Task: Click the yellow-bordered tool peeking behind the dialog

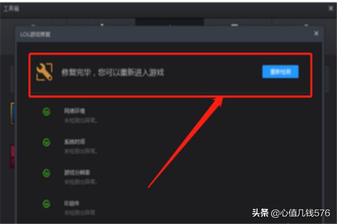Action: 13,113
